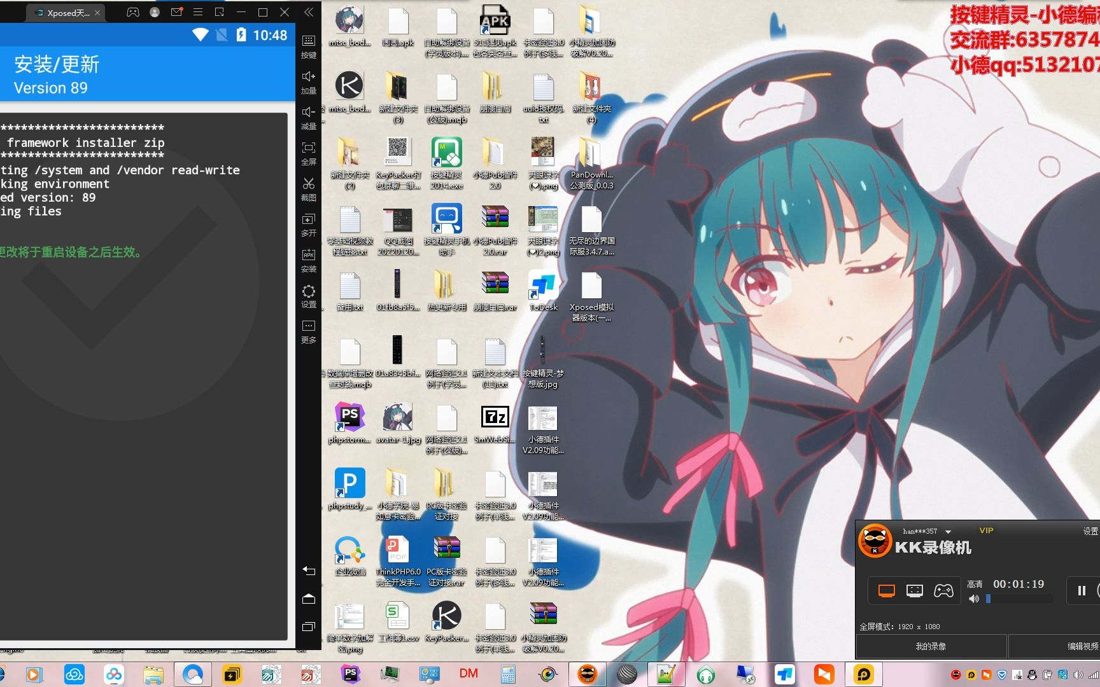Select the 备用.txt desktop file
1100x687 pixels.
pos(349,291)
